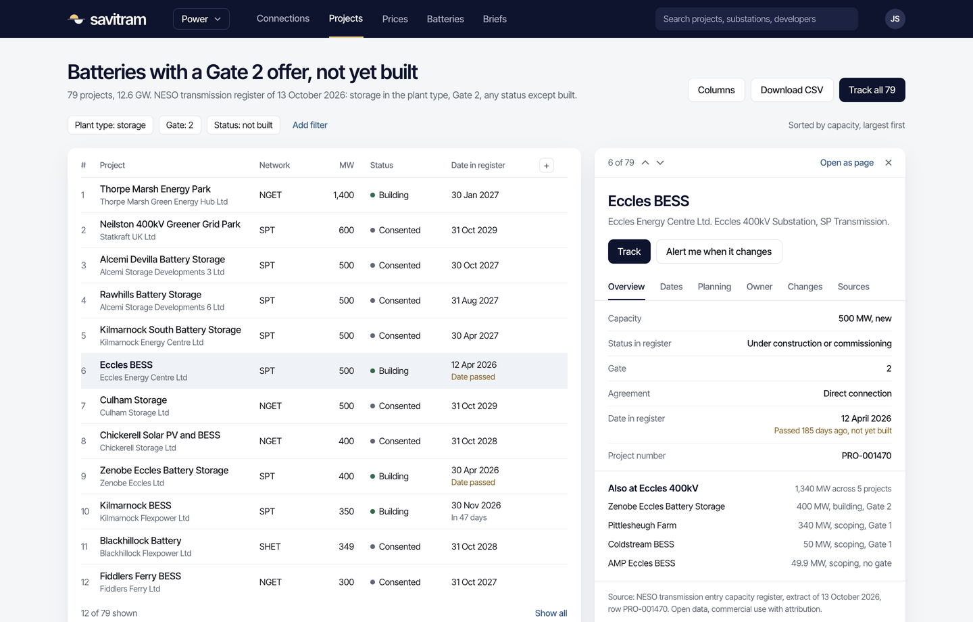Click the Download CSV button

click(792, 90)
